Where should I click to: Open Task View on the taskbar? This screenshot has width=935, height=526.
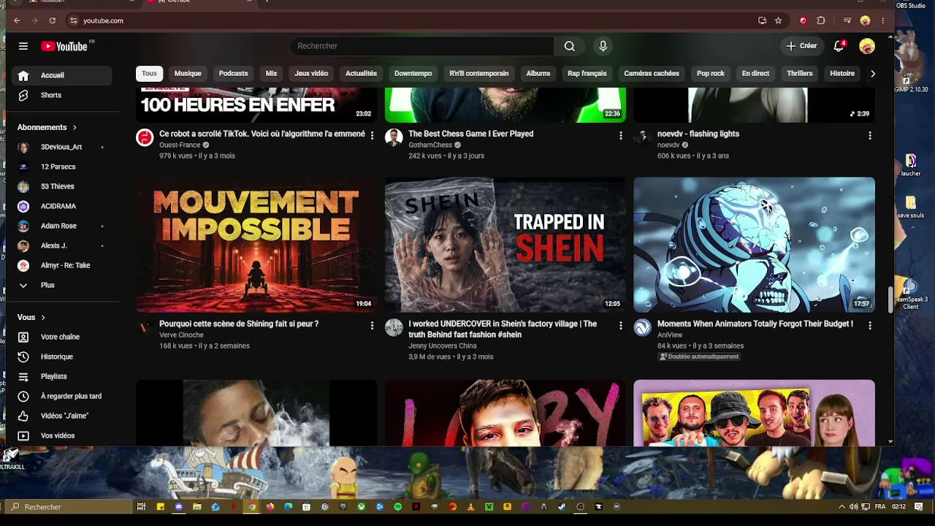[142, 506]
